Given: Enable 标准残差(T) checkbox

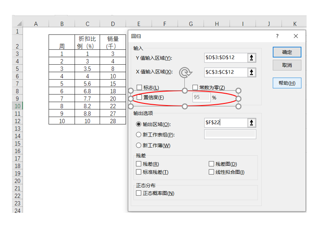Looking at the screenshot, I should 138,172.
